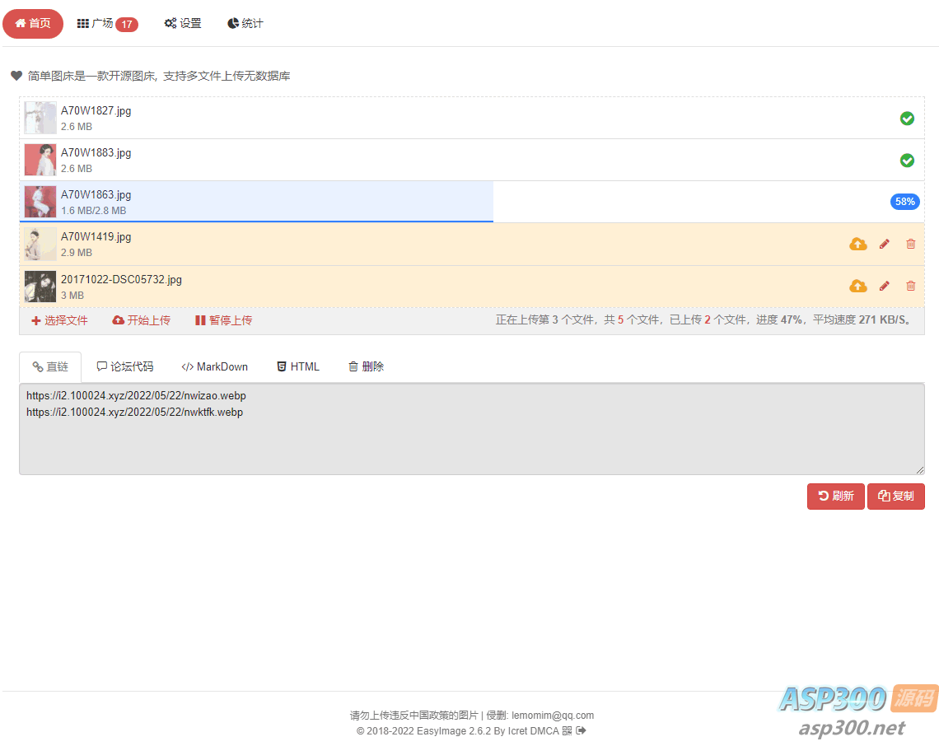Open the 广场 gallery page
The width and height of the screenshot is (939, 746).
99,23
